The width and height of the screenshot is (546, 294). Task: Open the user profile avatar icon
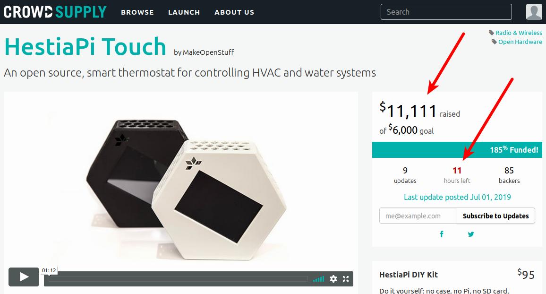[534, 12]
